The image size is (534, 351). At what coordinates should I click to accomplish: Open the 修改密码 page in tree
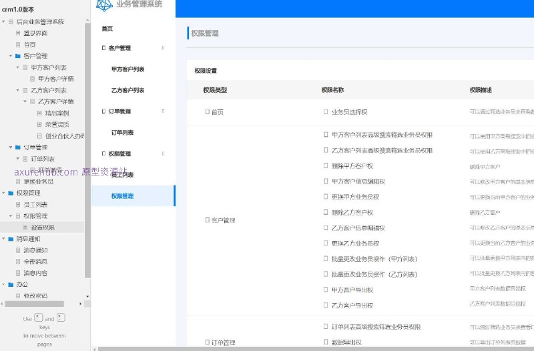pyautogui.click(x=35, y=296)
